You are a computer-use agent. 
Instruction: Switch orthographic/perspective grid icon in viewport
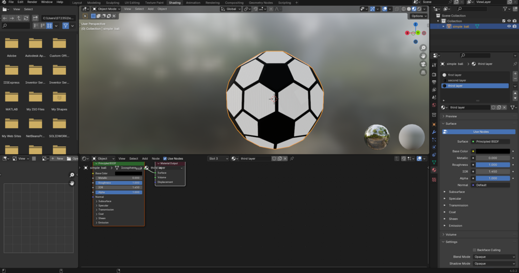click(423, 72)
